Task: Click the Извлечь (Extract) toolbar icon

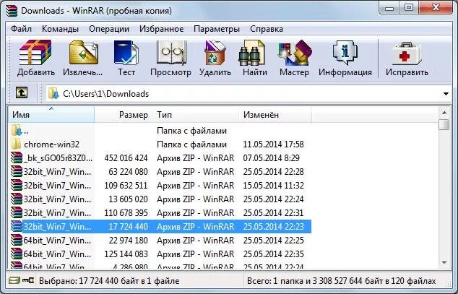Action: pos(83,53)
